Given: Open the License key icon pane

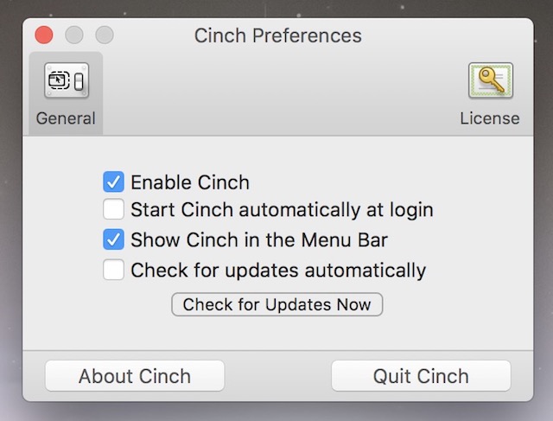Looking at the screenshot, I should [490, 80].
